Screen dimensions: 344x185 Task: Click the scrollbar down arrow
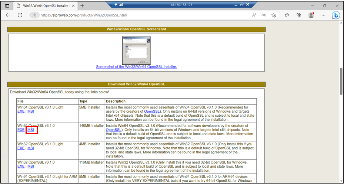[341, 181]
